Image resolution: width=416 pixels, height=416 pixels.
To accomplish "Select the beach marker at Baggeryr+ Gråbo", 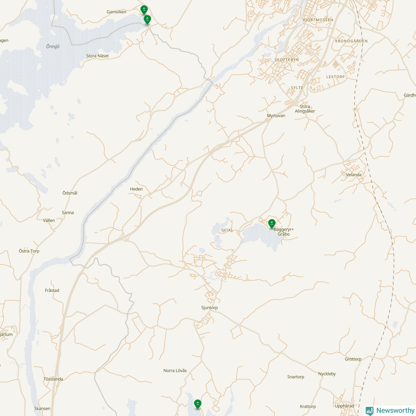I will [x=272, y=224].
